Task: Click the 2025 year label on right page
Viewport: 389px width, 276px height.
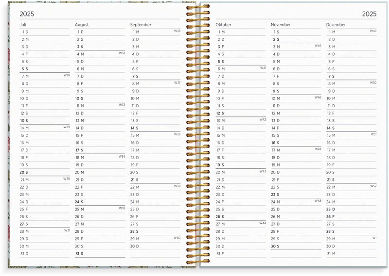Action: tap(369, 14)
